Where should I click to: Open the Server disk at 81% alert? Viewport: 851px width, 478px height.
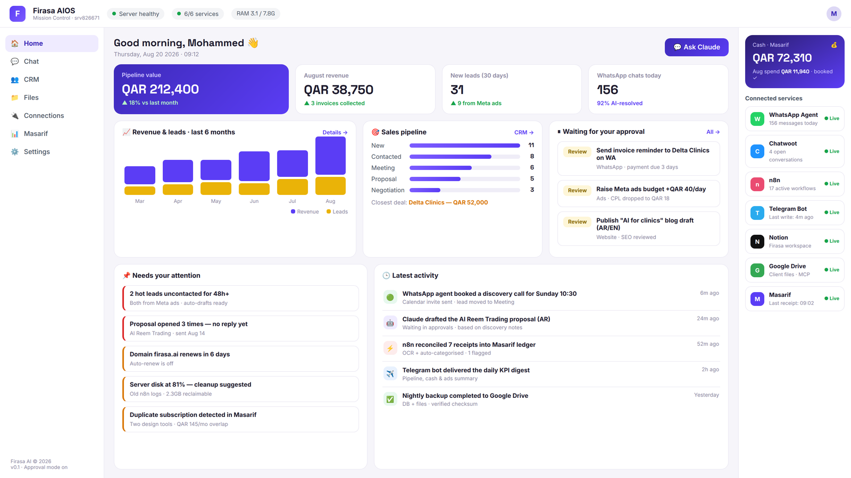(240, 389)
